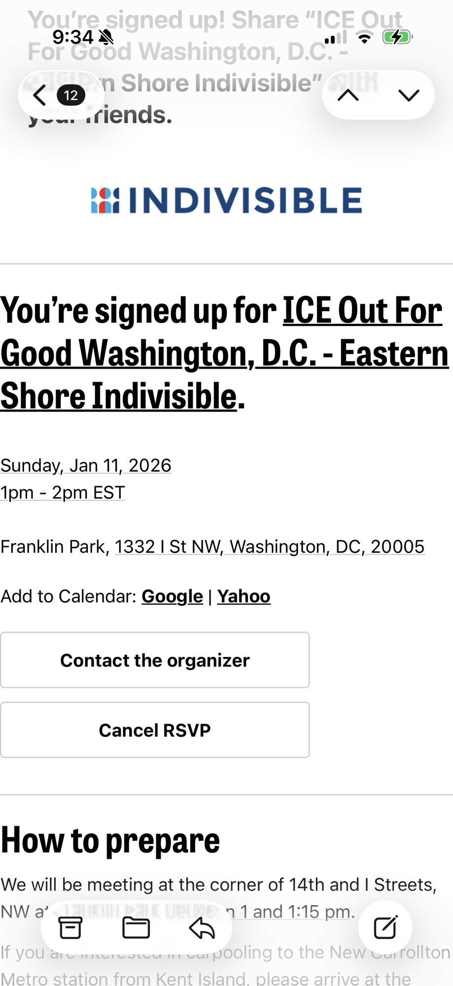This screenshot has height=986, width=453.
Task: Tap the 1 and 1:15 pm time link
Action: coord(296,912)
